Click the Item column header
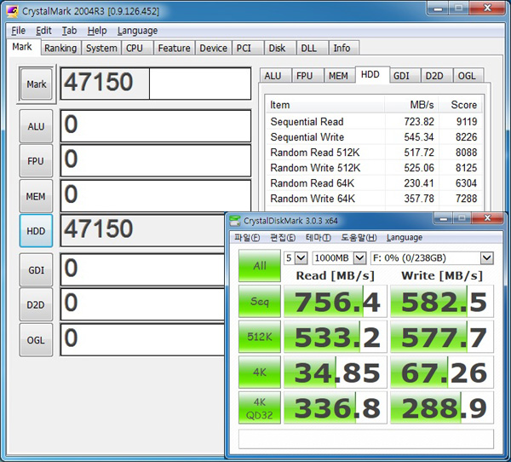Screen dimensions: 511x462 (325, 105)
